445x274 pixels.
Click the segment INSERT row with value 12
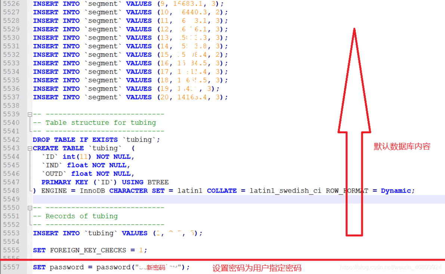[130, 29]
